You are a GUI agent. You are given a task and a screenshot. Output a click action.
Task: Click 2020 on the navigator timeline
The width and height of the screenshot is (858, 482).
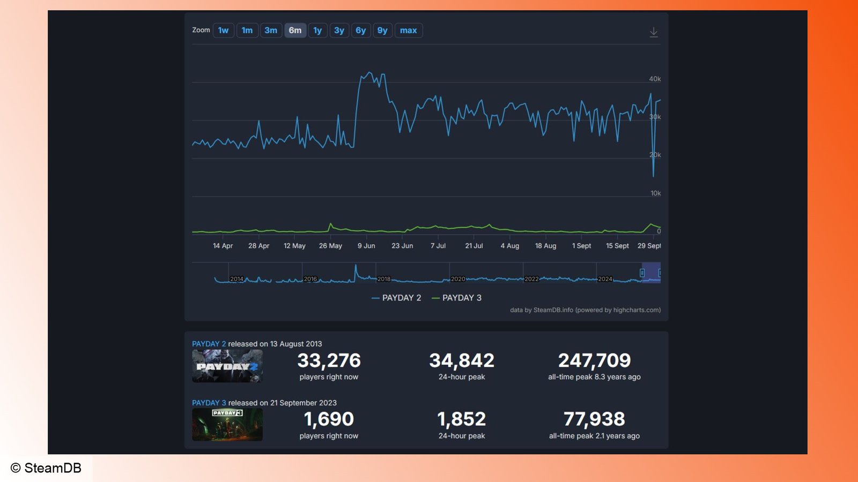[x=458, y=279]
